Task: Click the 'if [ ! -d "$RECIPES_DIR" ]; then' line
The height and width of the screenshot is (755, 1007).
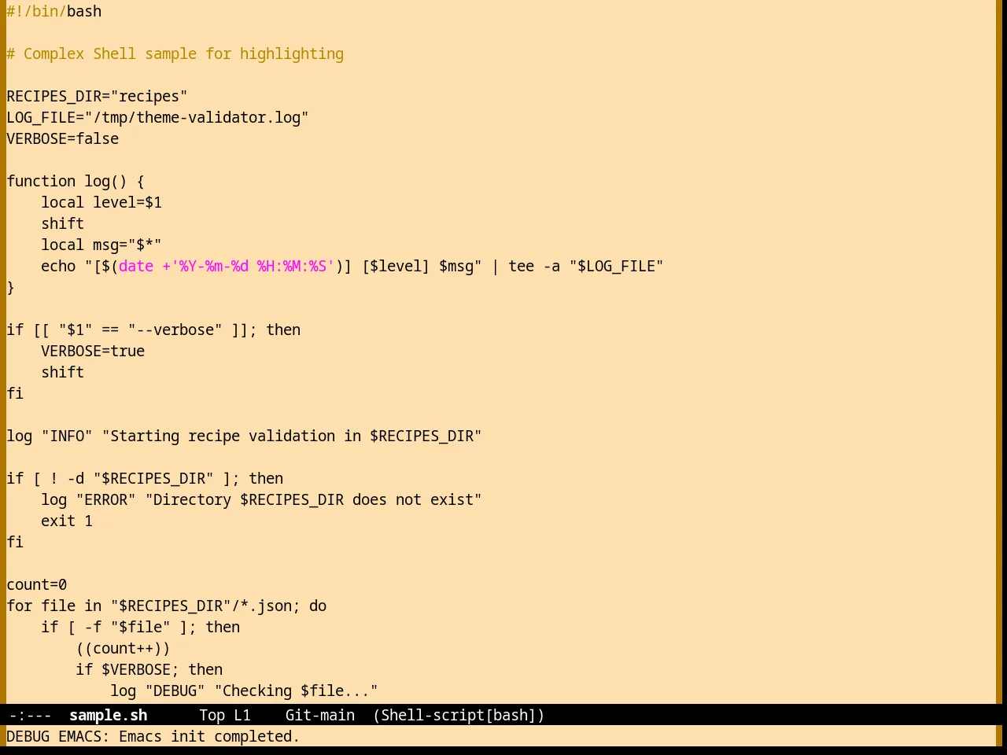Action: pos(145,478)
